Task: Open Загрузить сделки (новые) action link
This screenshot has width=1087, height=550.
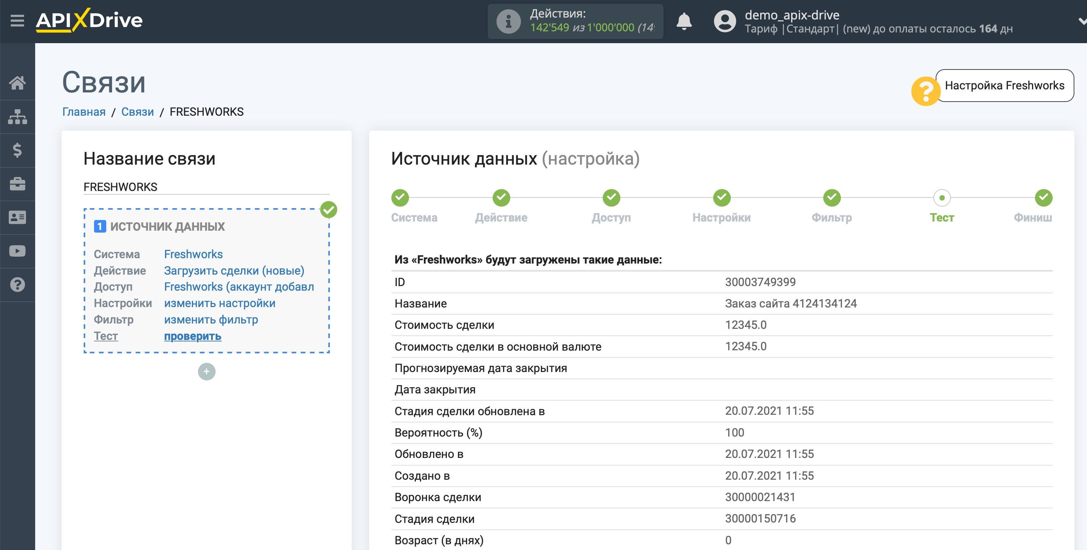Action: (x=234, y=271)
